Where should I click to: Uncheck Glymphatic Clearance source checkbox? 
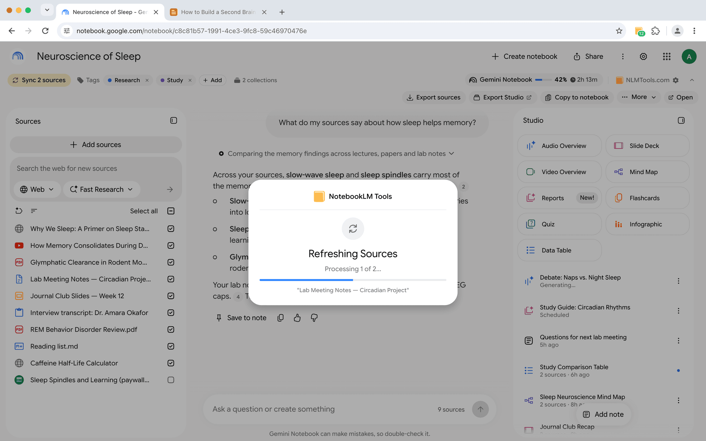[171, 262]
